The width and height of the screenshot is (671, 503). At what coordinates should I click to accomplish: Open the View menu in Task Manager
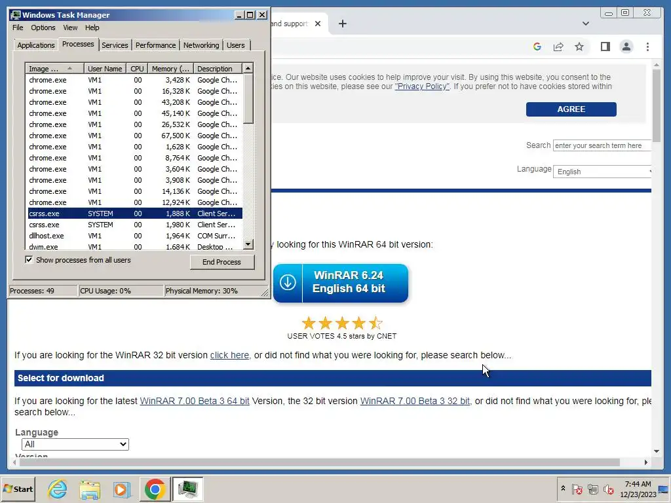tap(70, 28)
